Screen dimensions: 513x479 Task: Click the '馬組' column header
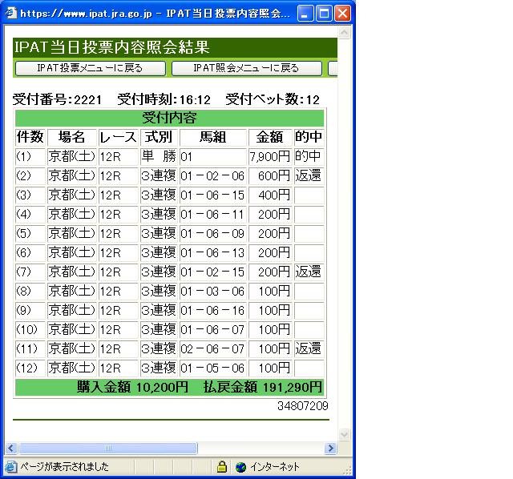coord(213,137)
